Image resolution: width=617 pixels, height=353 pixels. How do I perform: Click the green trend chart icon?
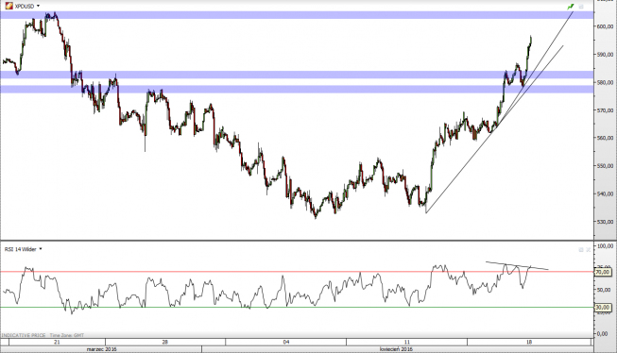click(571, 7)
